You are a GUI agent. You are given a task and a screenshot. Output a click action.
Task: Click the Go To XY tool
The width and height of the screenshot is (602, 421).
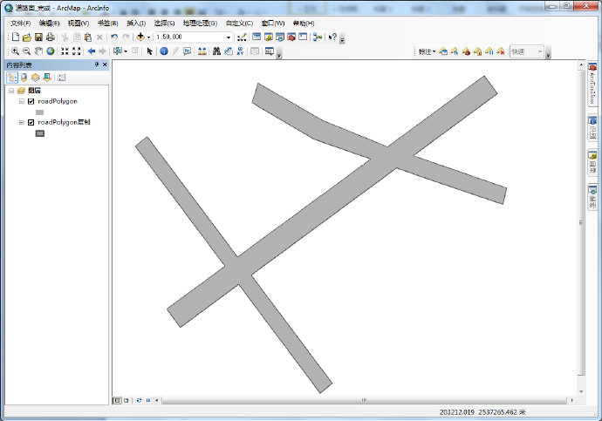(x=240, y=51)
